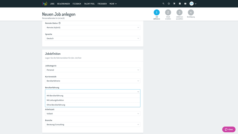238x134 pixels.
Task: Click step 3 Jobbörsen auswählen
Action: pyautogui.click(x=179, y=13)
